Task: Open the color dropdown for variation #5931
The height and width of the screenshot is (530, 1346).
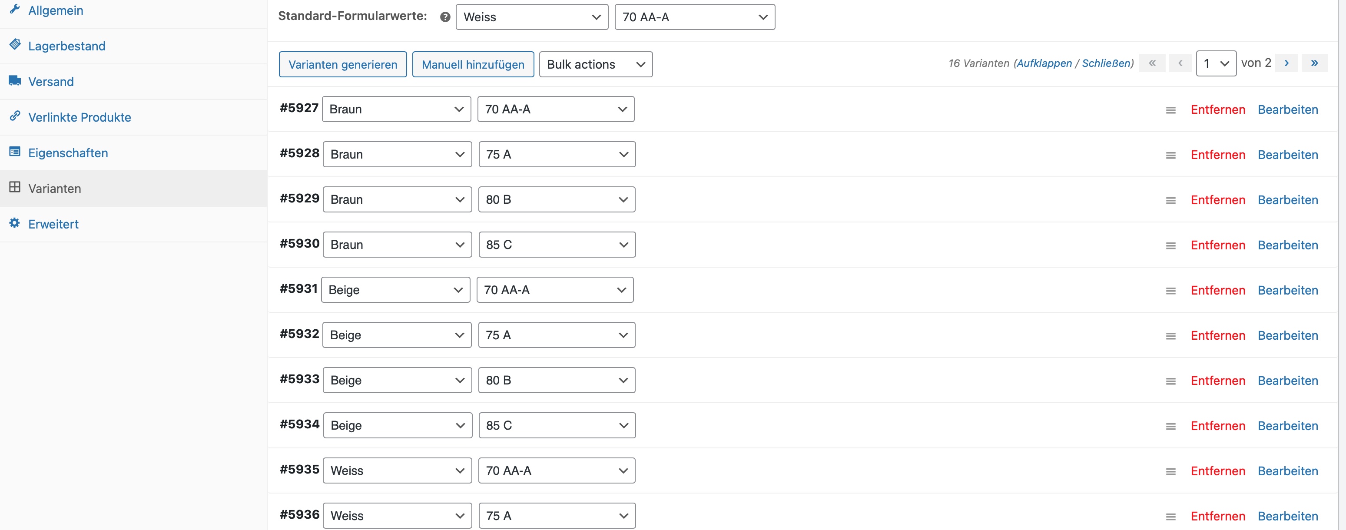Action: [x=395, y=290]
